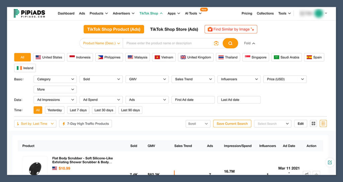
Task: Click Find Similar by Image button
Action: click(x=231, y=29)
